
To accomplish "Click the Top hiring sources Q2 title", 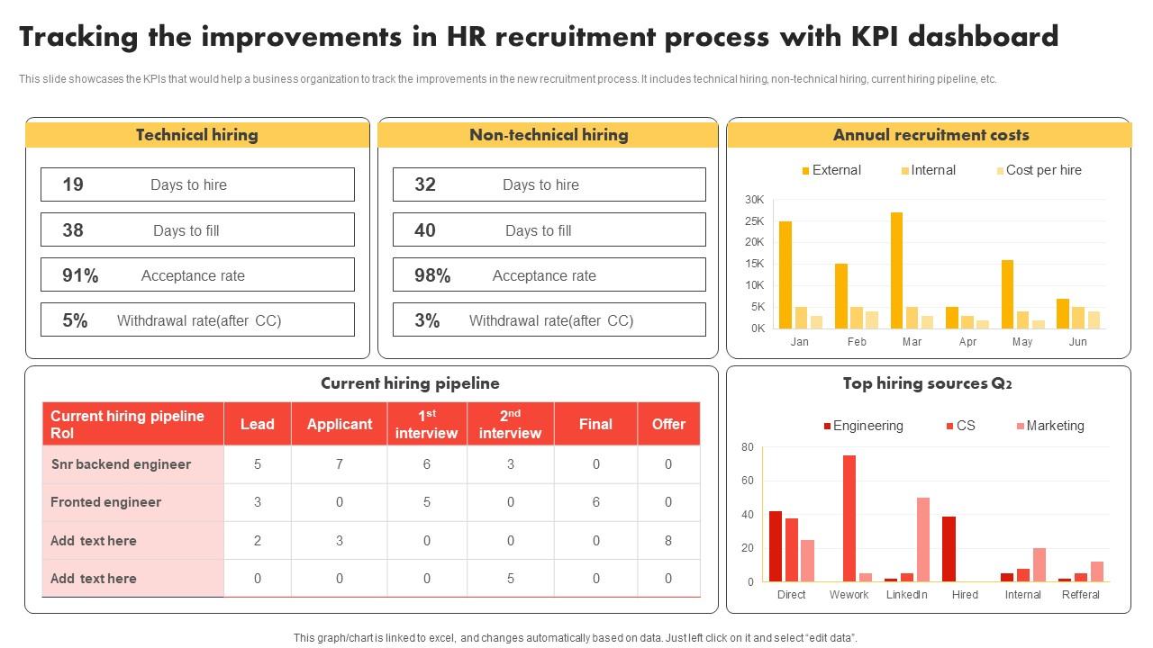I will [x=928, y=383].
